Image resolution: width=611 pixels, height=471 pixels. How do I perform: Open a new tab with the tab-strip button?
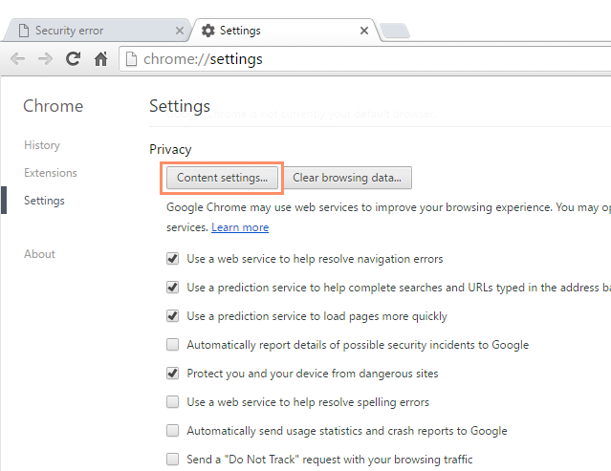pyautogui.click(x=394, y=31)
